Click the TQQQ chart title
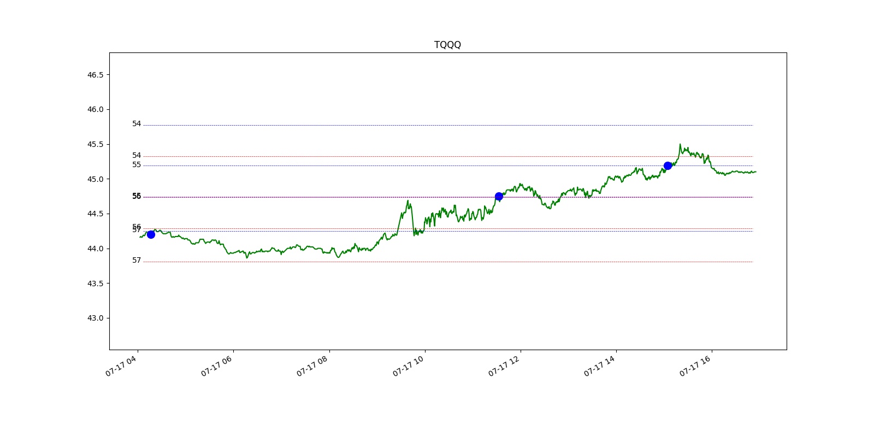 (447, 45)
